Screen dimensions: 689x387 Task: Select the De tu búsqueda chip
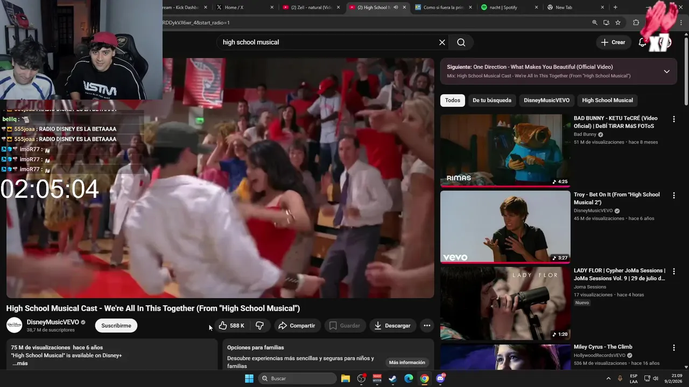pos(492,101)
